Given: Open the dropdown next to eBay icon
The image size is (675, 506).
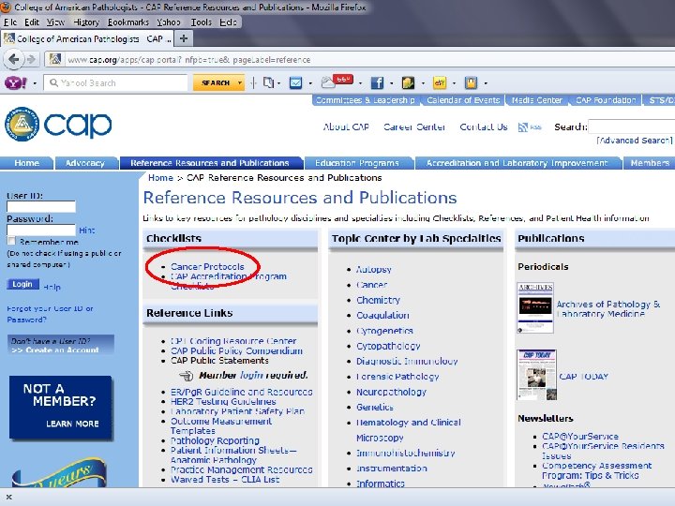Looking at the screenshot, I should point(454,83).
